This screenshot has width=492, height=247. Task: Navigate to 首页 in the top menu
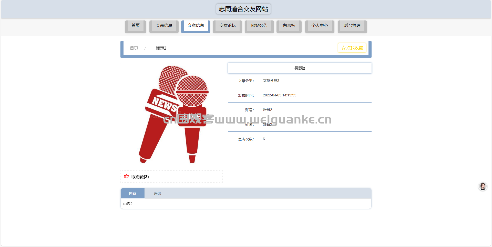[135, 25]
